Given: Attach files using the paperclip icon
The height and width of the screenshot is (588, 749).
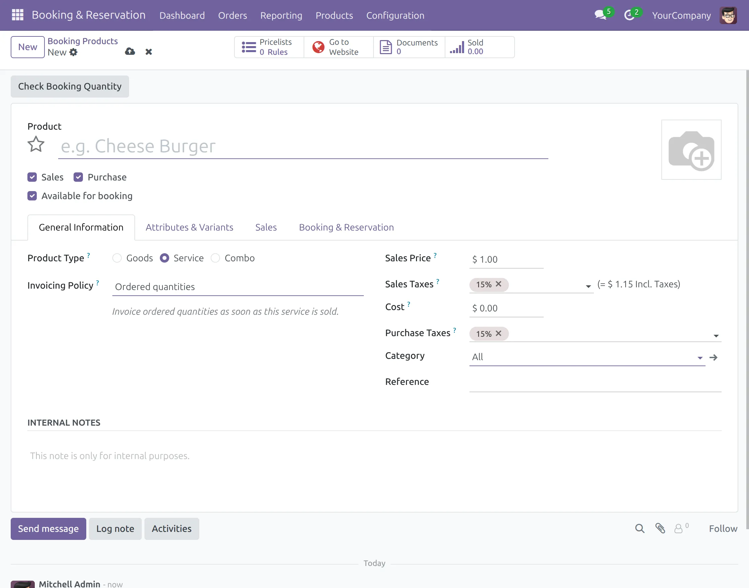Looking at the screenshot, I should 660,529.
